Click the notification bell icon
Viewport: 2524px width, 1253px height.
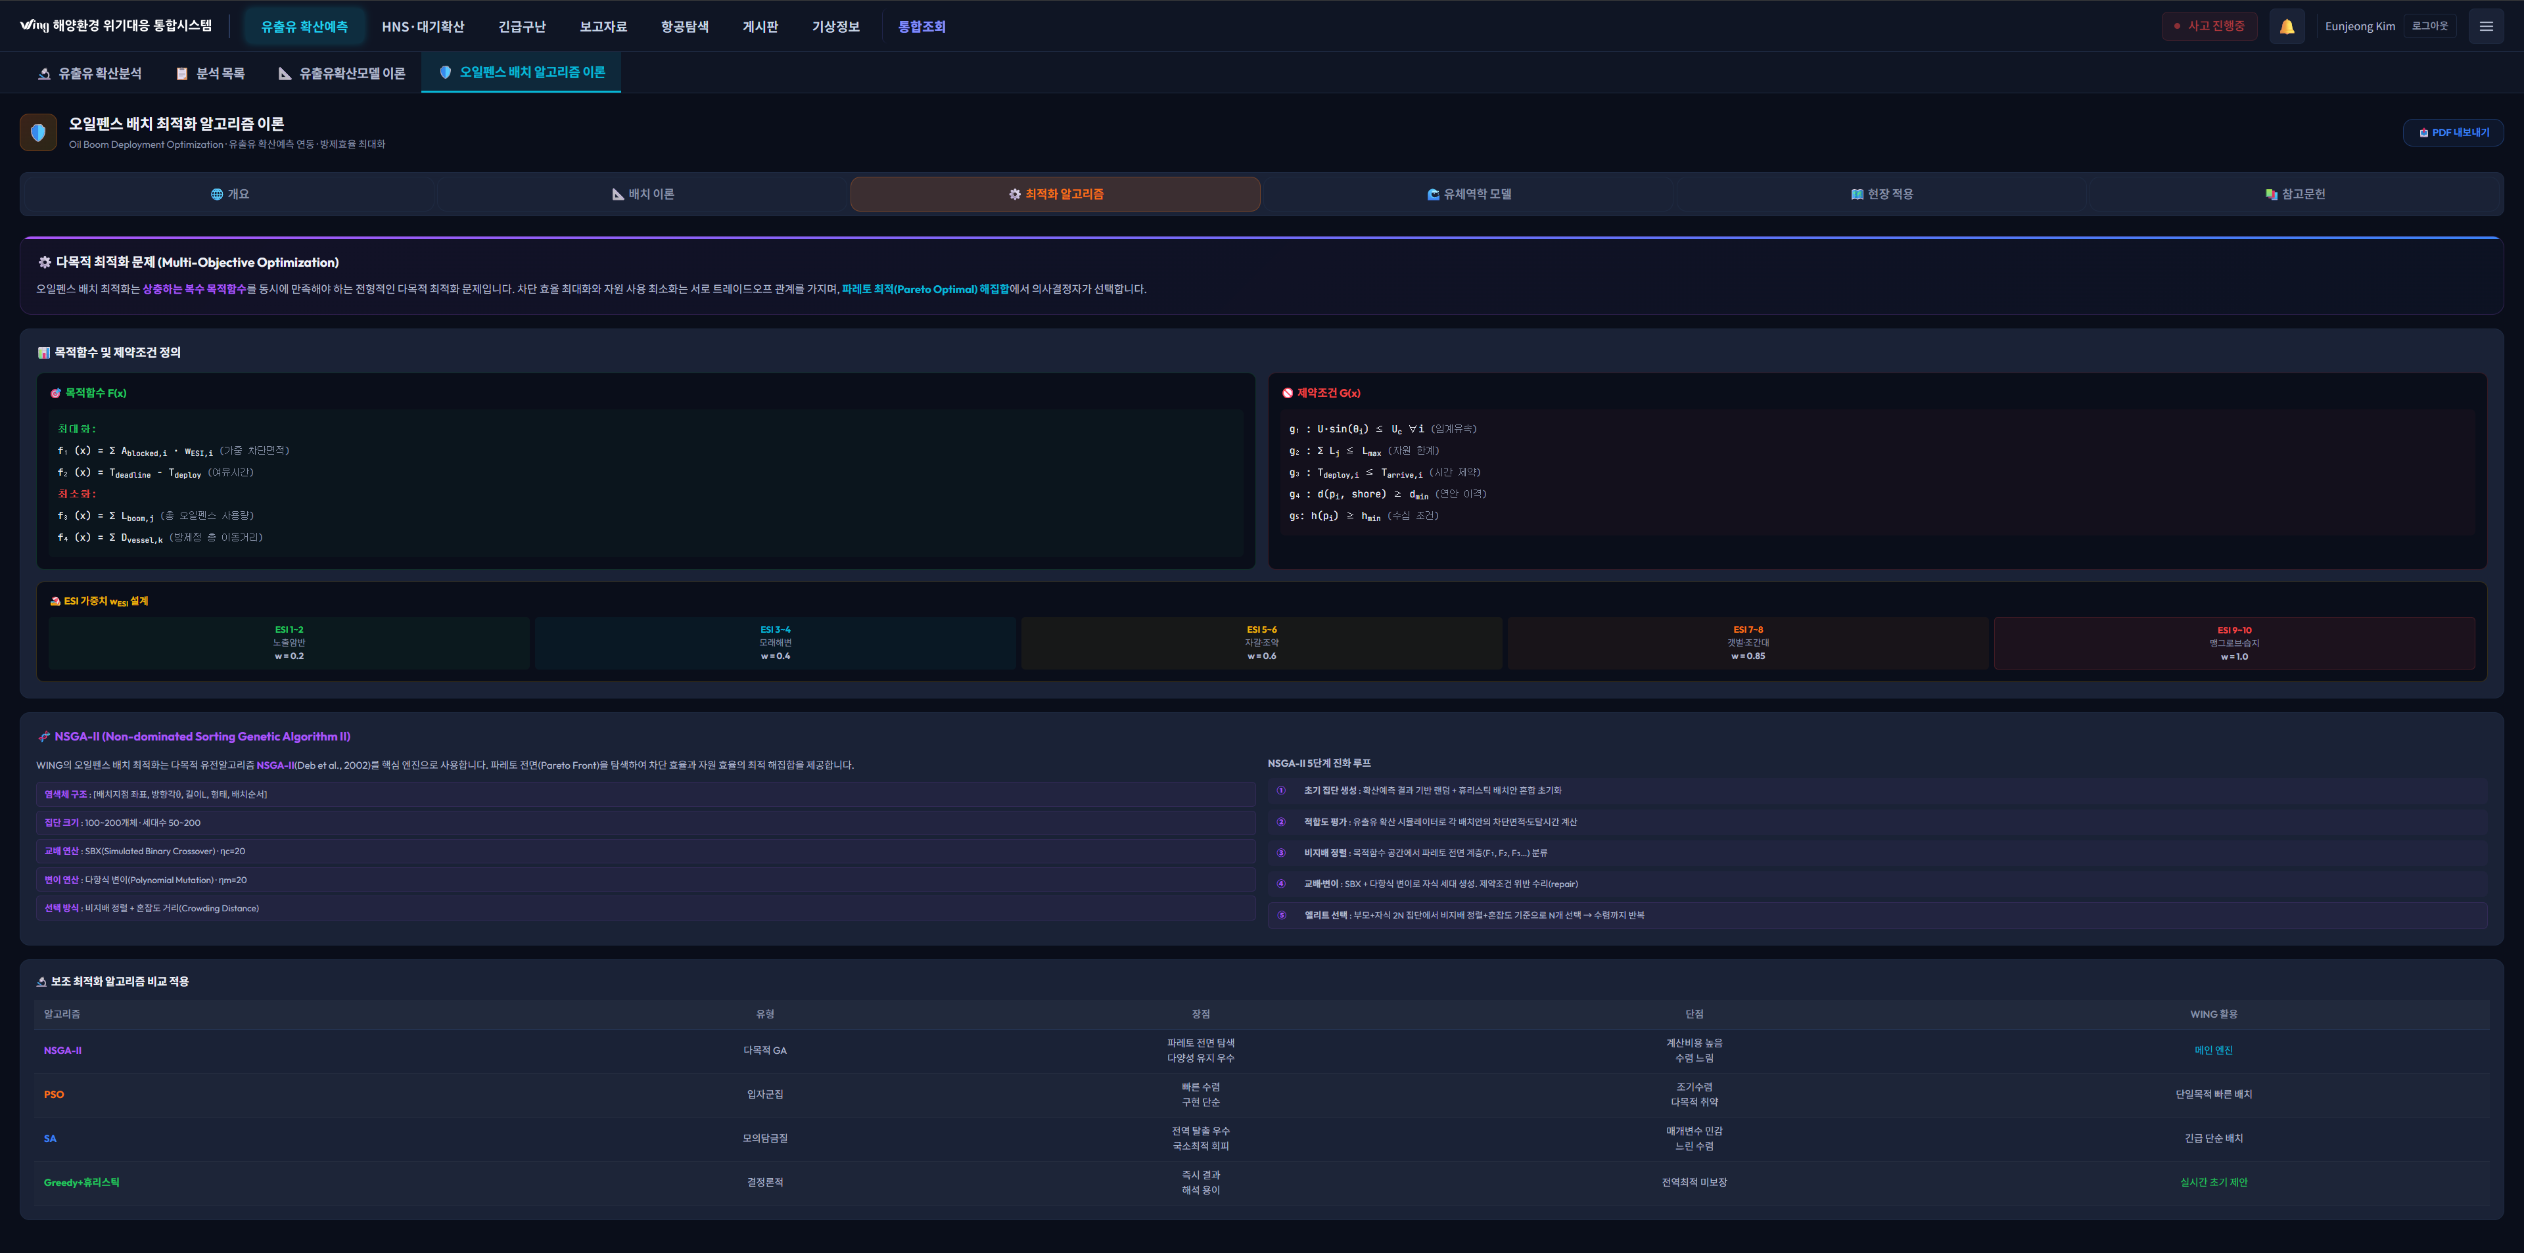click(x=2286, y=26)
